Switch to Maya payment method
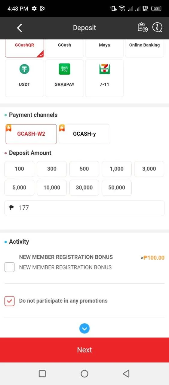The height and width of the screenshot is (385, 169). click(x=104, y=48)
